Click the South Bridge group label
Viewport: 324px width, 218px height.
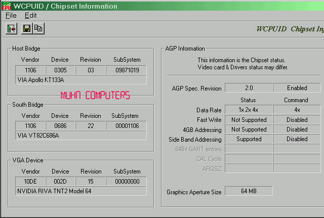(x=28, y=105)
